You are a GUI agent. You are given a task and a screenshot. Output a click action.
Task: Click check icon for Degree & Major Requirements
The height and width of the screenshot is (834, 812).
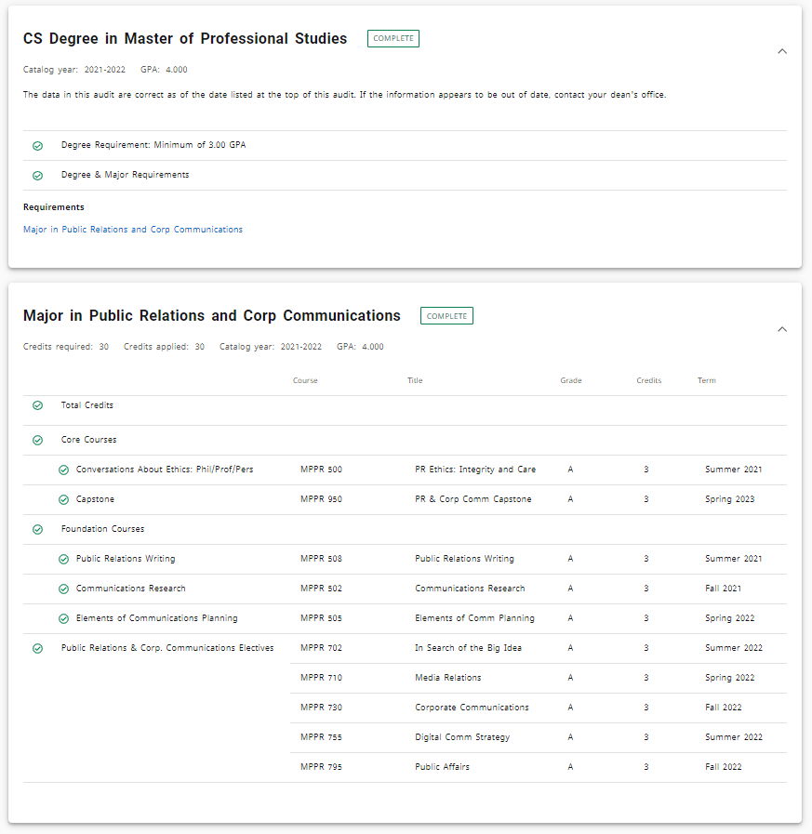(38, 176)
